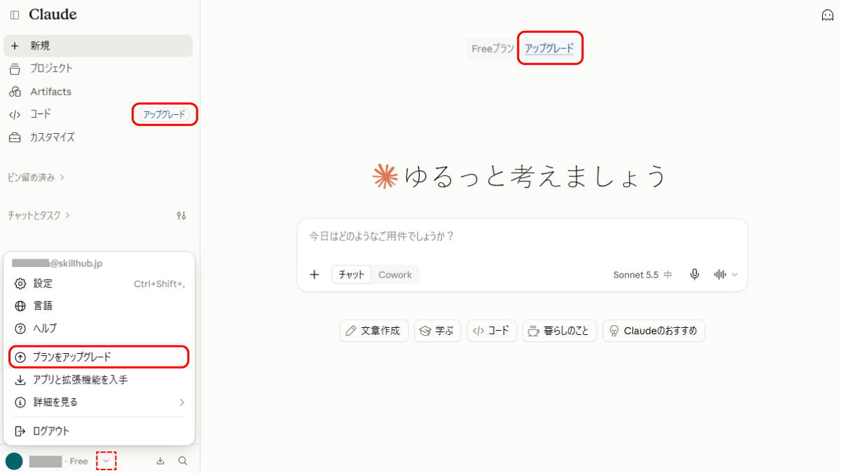Click the アップグレード badge beside コード
Viewport: 841px width, 473px height.
pos(165,114)
